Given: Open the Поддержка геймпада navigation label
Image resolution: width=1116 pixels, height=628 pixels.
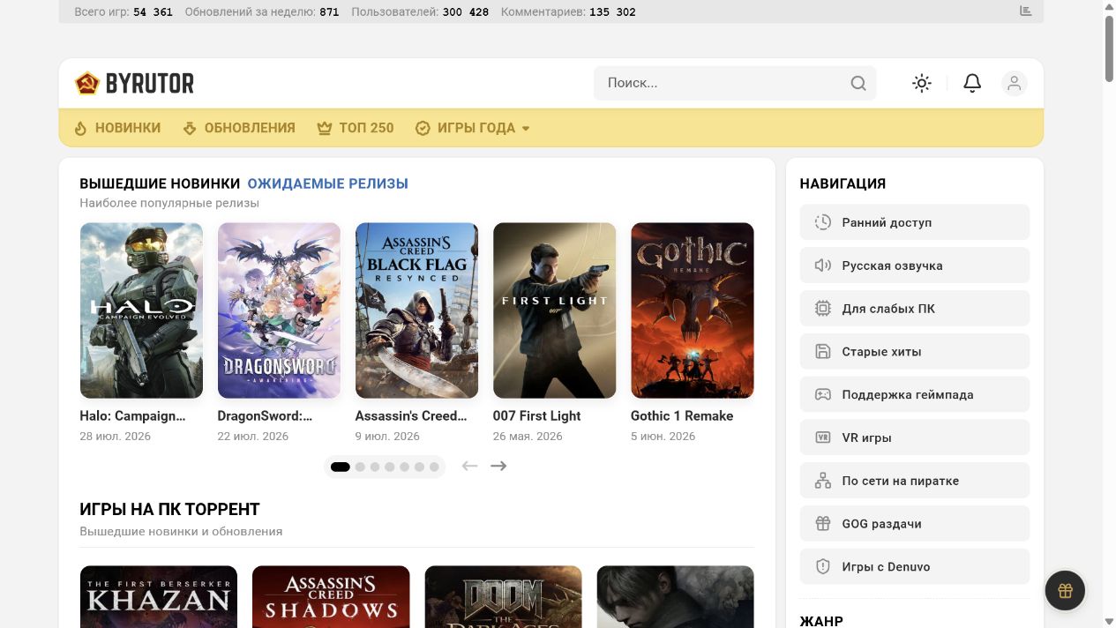Looking at the screenshot, I should (x=908, y=394).
